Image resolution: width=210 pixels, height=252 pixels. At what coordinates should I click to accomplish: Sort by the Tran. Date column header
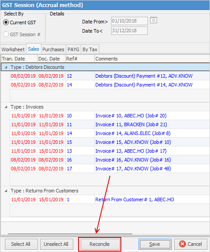tap(19, 59)
